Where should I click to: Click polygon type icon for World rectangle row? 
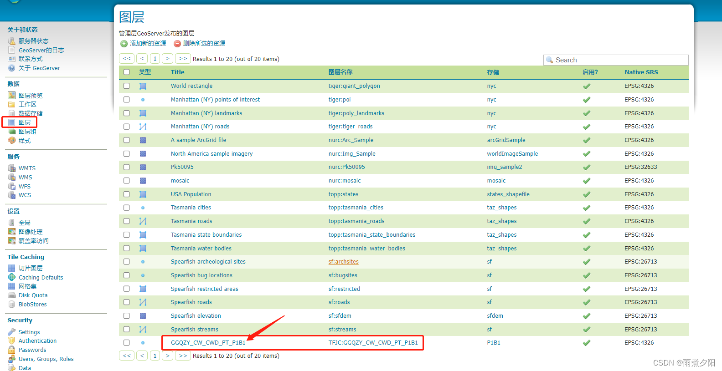click(x=143, y=86)
